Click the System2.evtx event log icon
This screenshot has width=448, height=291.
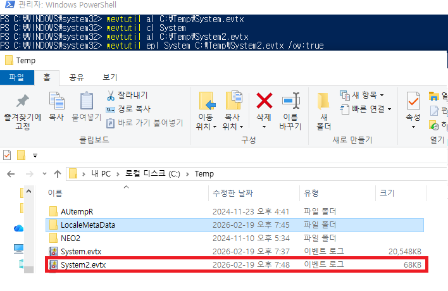coord(53,264)
